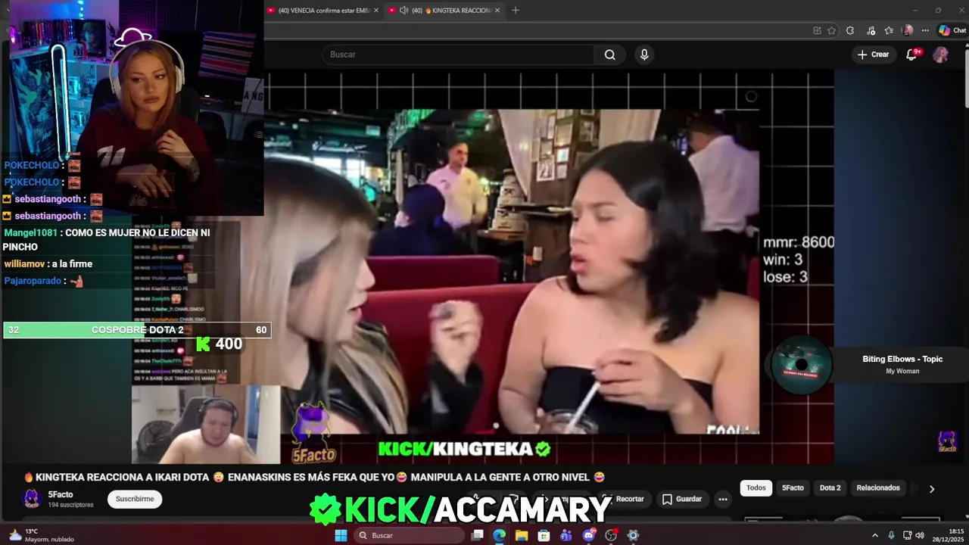
Task: Open File Explorer from taskbar
Action: 522,535
